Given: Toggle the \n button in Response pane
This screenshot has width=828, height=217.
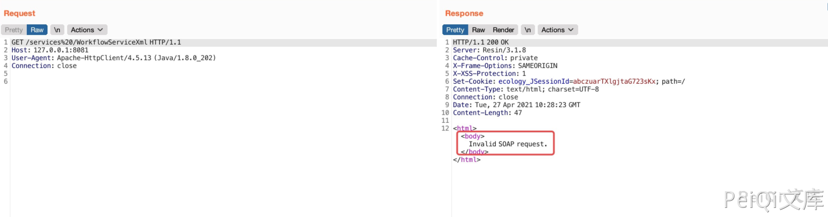Looking at the screenshot, I should click(527, 30).
